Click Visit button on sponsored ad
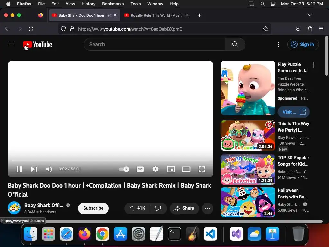The image size is (329, 247). click(x=294, y=112)
